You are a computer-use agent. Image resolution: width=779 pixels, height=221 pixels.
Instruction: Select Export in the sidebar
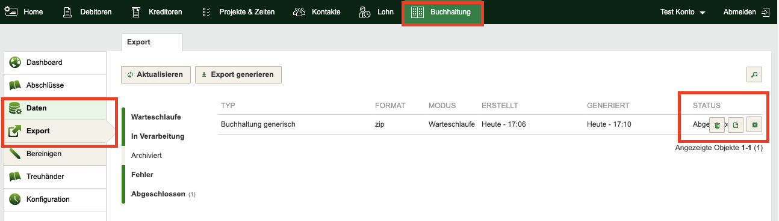(55, 130)
